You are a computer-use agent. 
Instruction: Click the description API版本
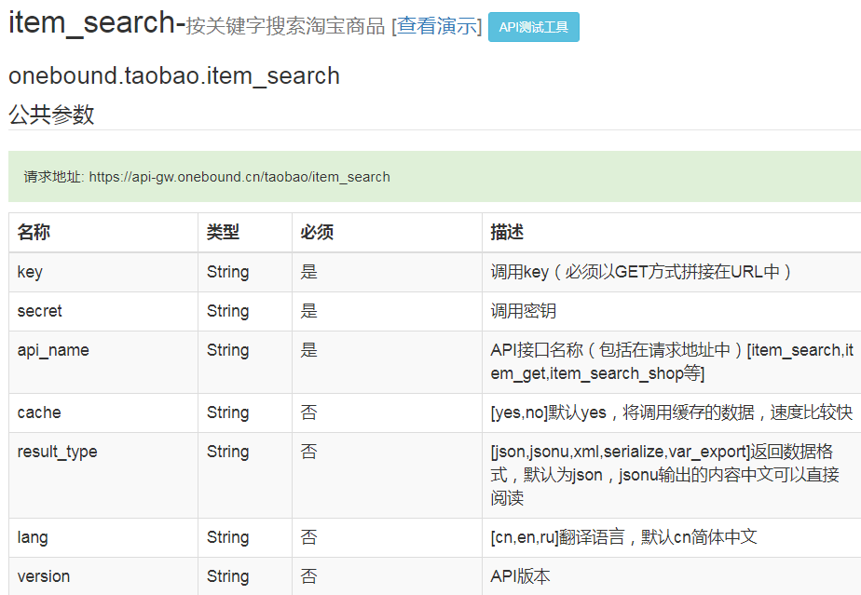[520, 577]
